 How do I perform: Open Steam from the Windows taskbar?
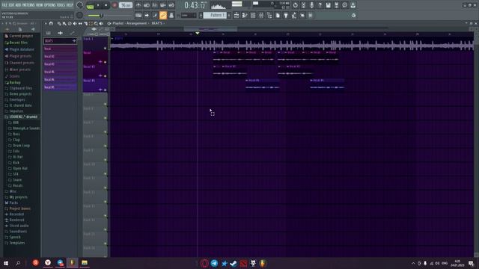pyautogui.click(x=234, y=263)
